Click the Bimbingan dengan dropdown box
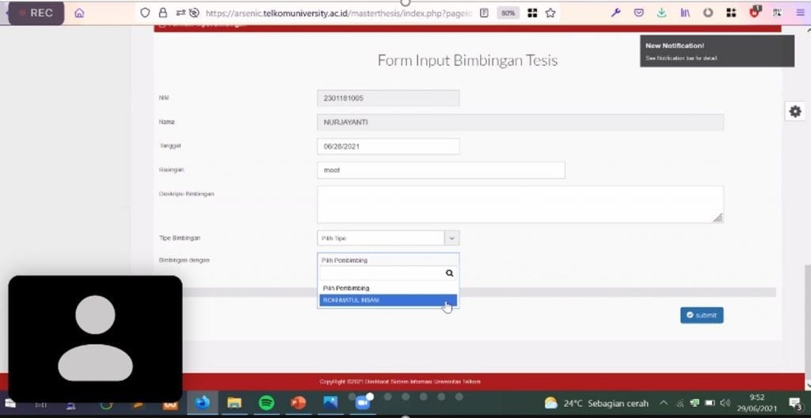Viewport: 811px width, 418px height. point(387,260)
